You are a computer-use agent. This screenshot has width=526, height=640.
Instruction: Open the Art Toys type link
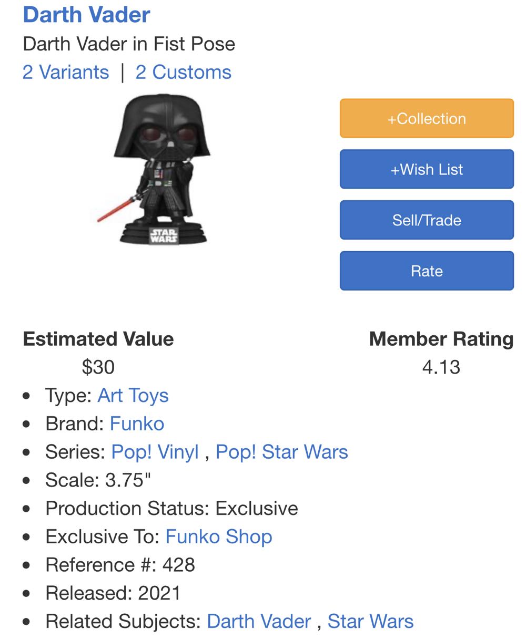pos(133,396)
